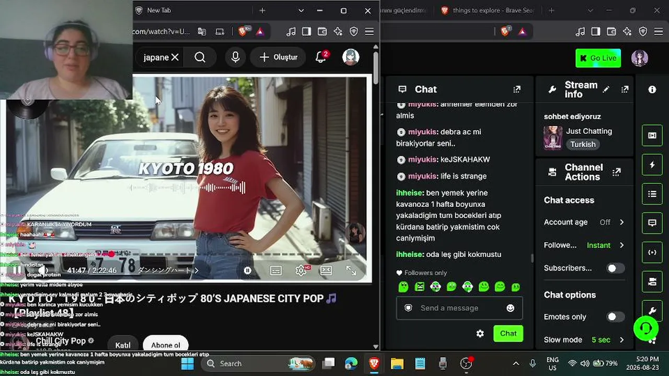Image resolution: width=669 pixels, height=376 pixels.
Task: Click the translate page icon in YouTube's address bar
Action: (202, 31)
